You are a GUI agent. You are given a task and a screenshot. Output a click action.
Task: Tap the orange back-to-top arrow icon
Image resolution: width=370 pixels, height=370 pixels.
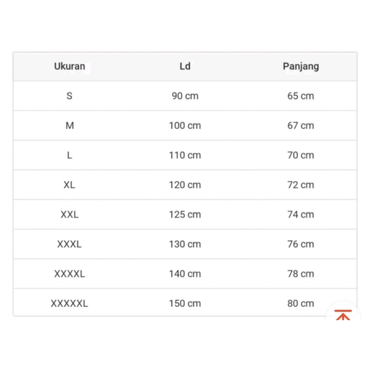343,315
